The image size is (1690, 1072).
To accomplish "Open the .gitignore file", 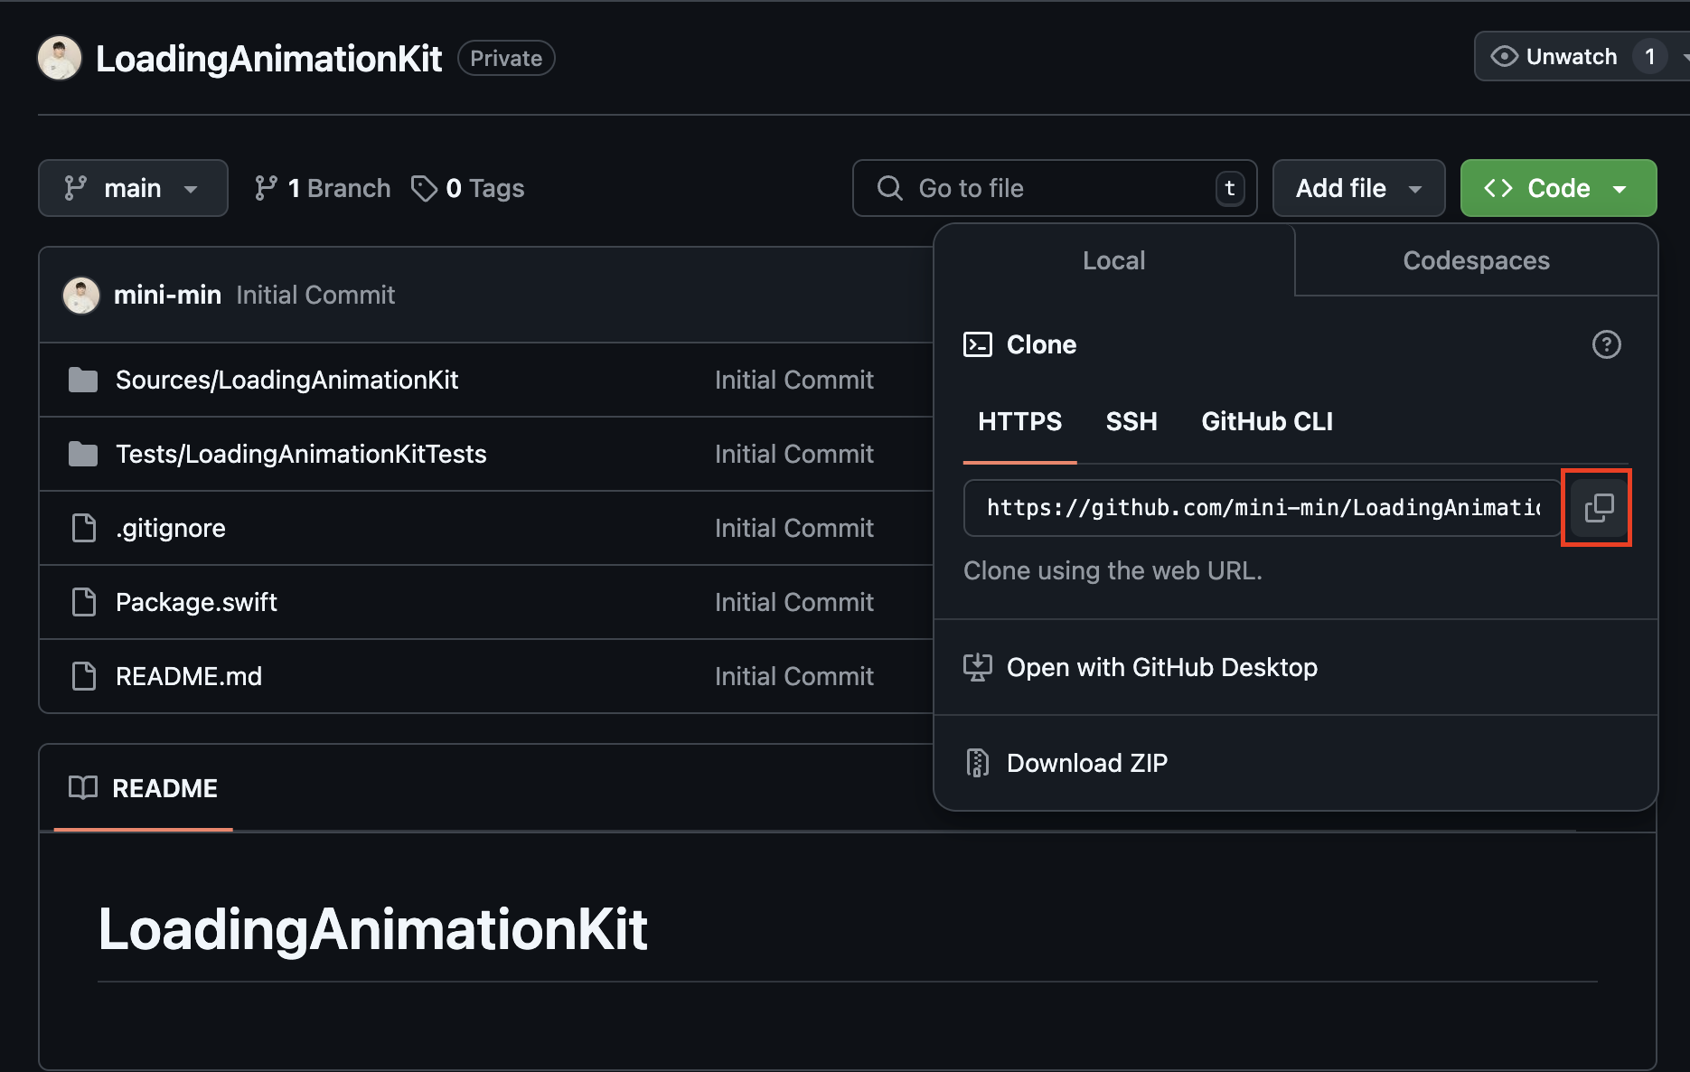I will pos(171,528).
